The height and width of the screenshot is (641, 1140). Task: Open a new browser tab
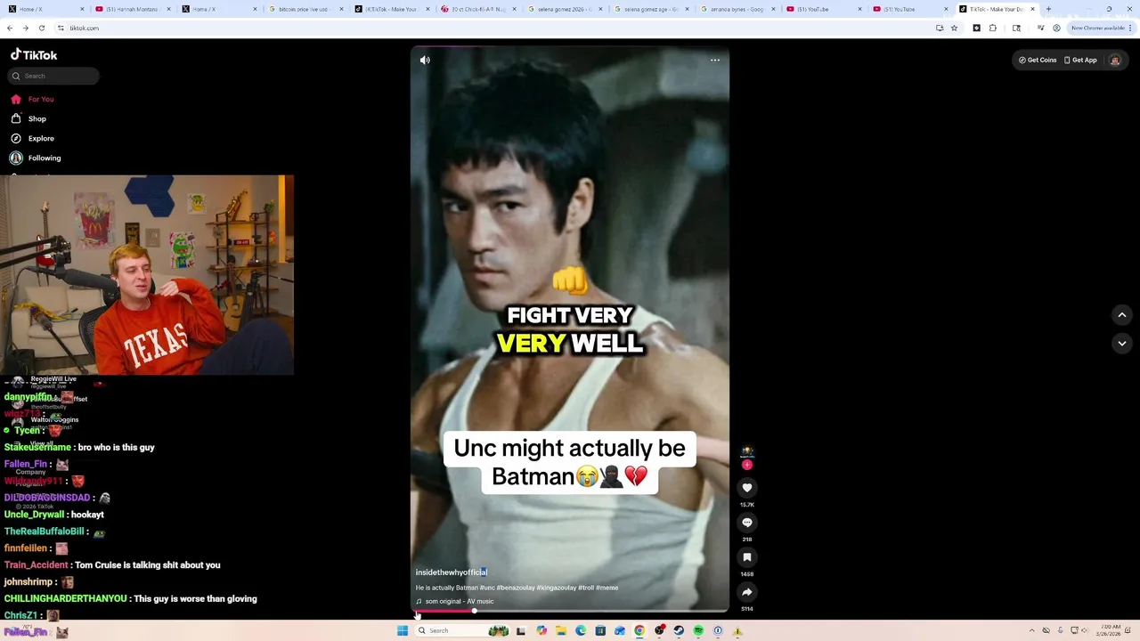click(1048, 9)
